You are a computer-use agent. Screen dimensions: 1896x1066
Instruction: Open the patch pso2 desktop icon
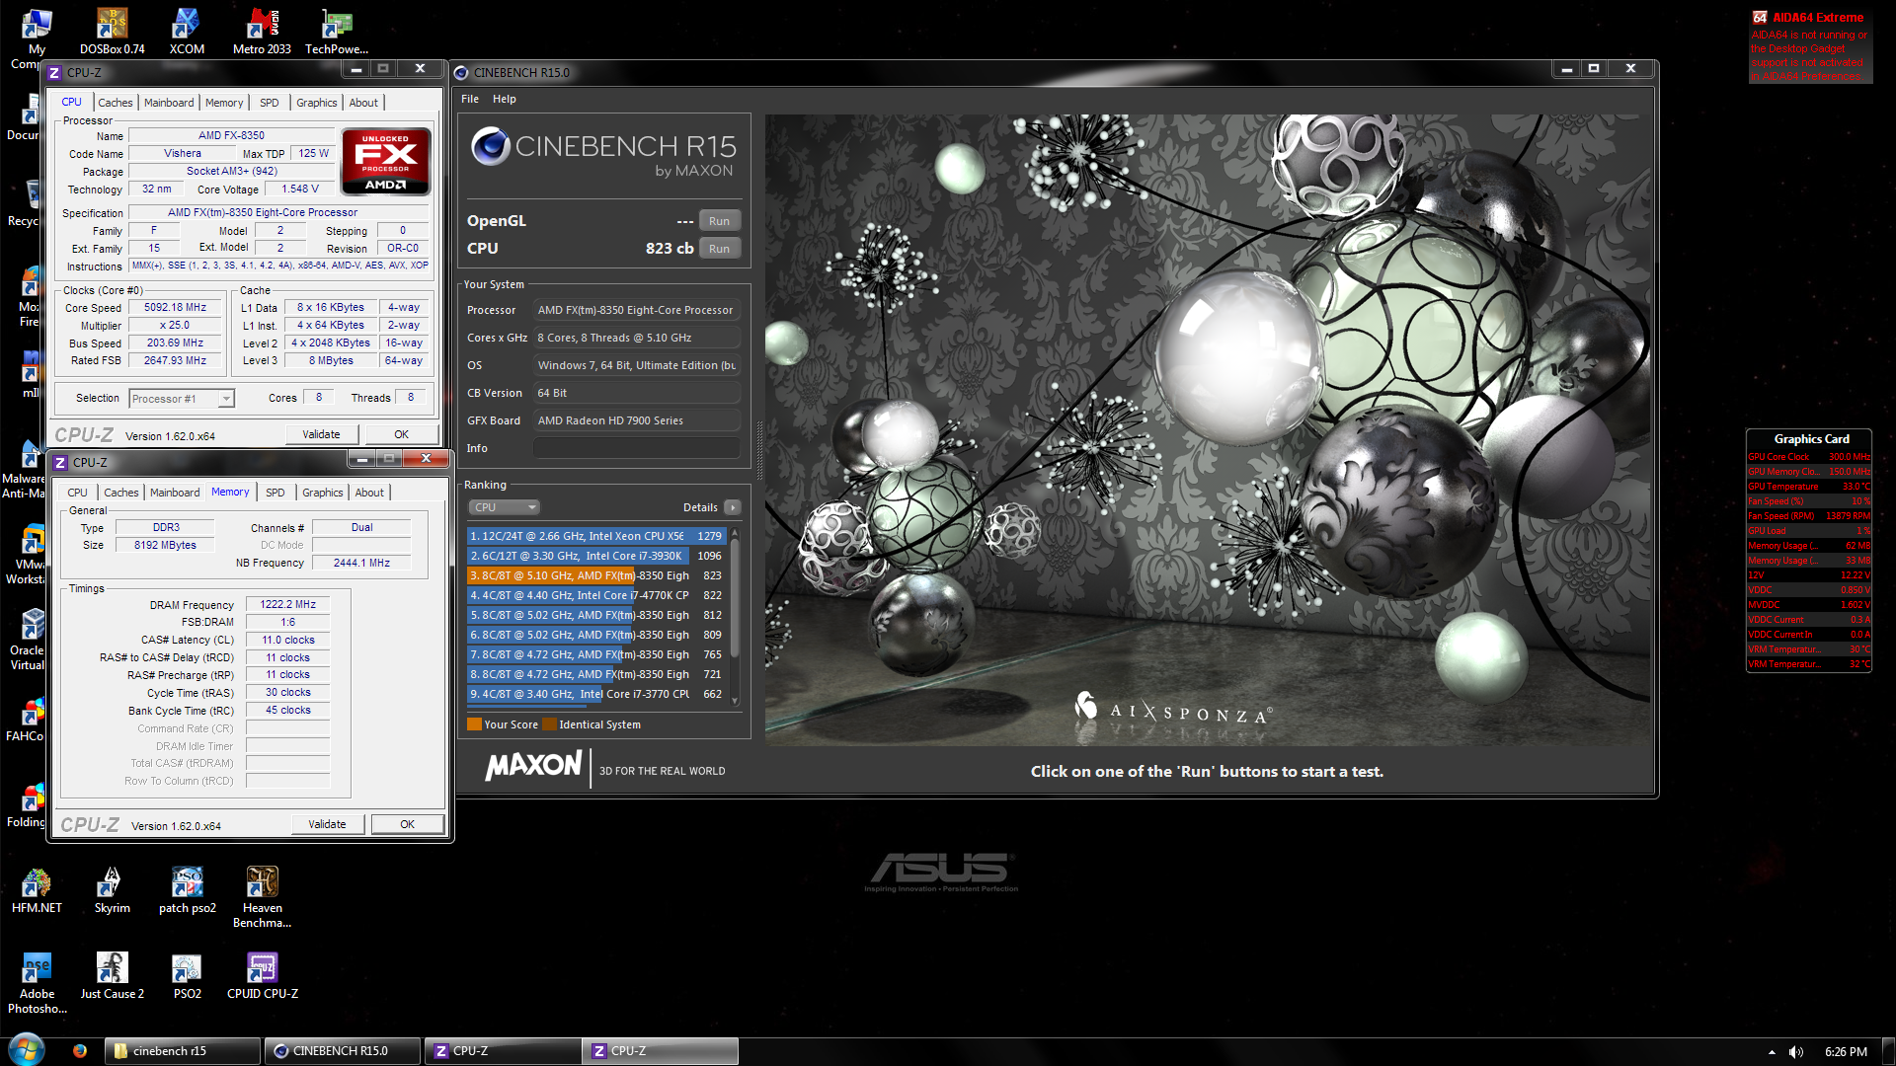point(187,890)
